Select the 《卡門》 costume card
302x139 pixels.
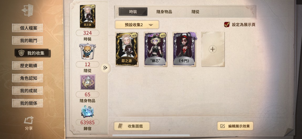(184, 49)
